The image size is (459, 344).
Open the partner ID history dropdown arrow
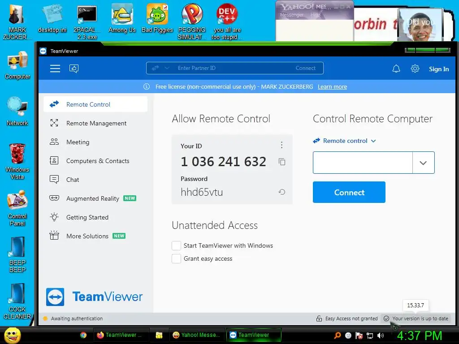tap(423, 163)
